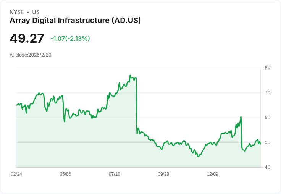
Task: Click the 09/29 date axis label
Action: pos(163,174)
